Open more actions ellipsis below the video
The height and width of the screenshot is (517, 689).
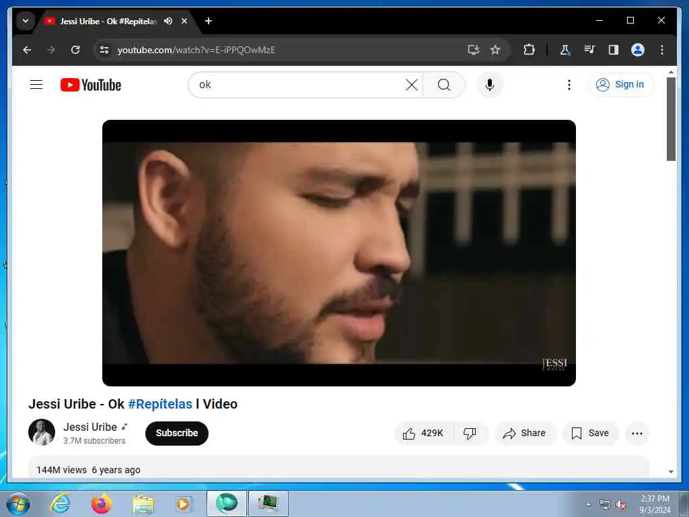pos(637,434)
